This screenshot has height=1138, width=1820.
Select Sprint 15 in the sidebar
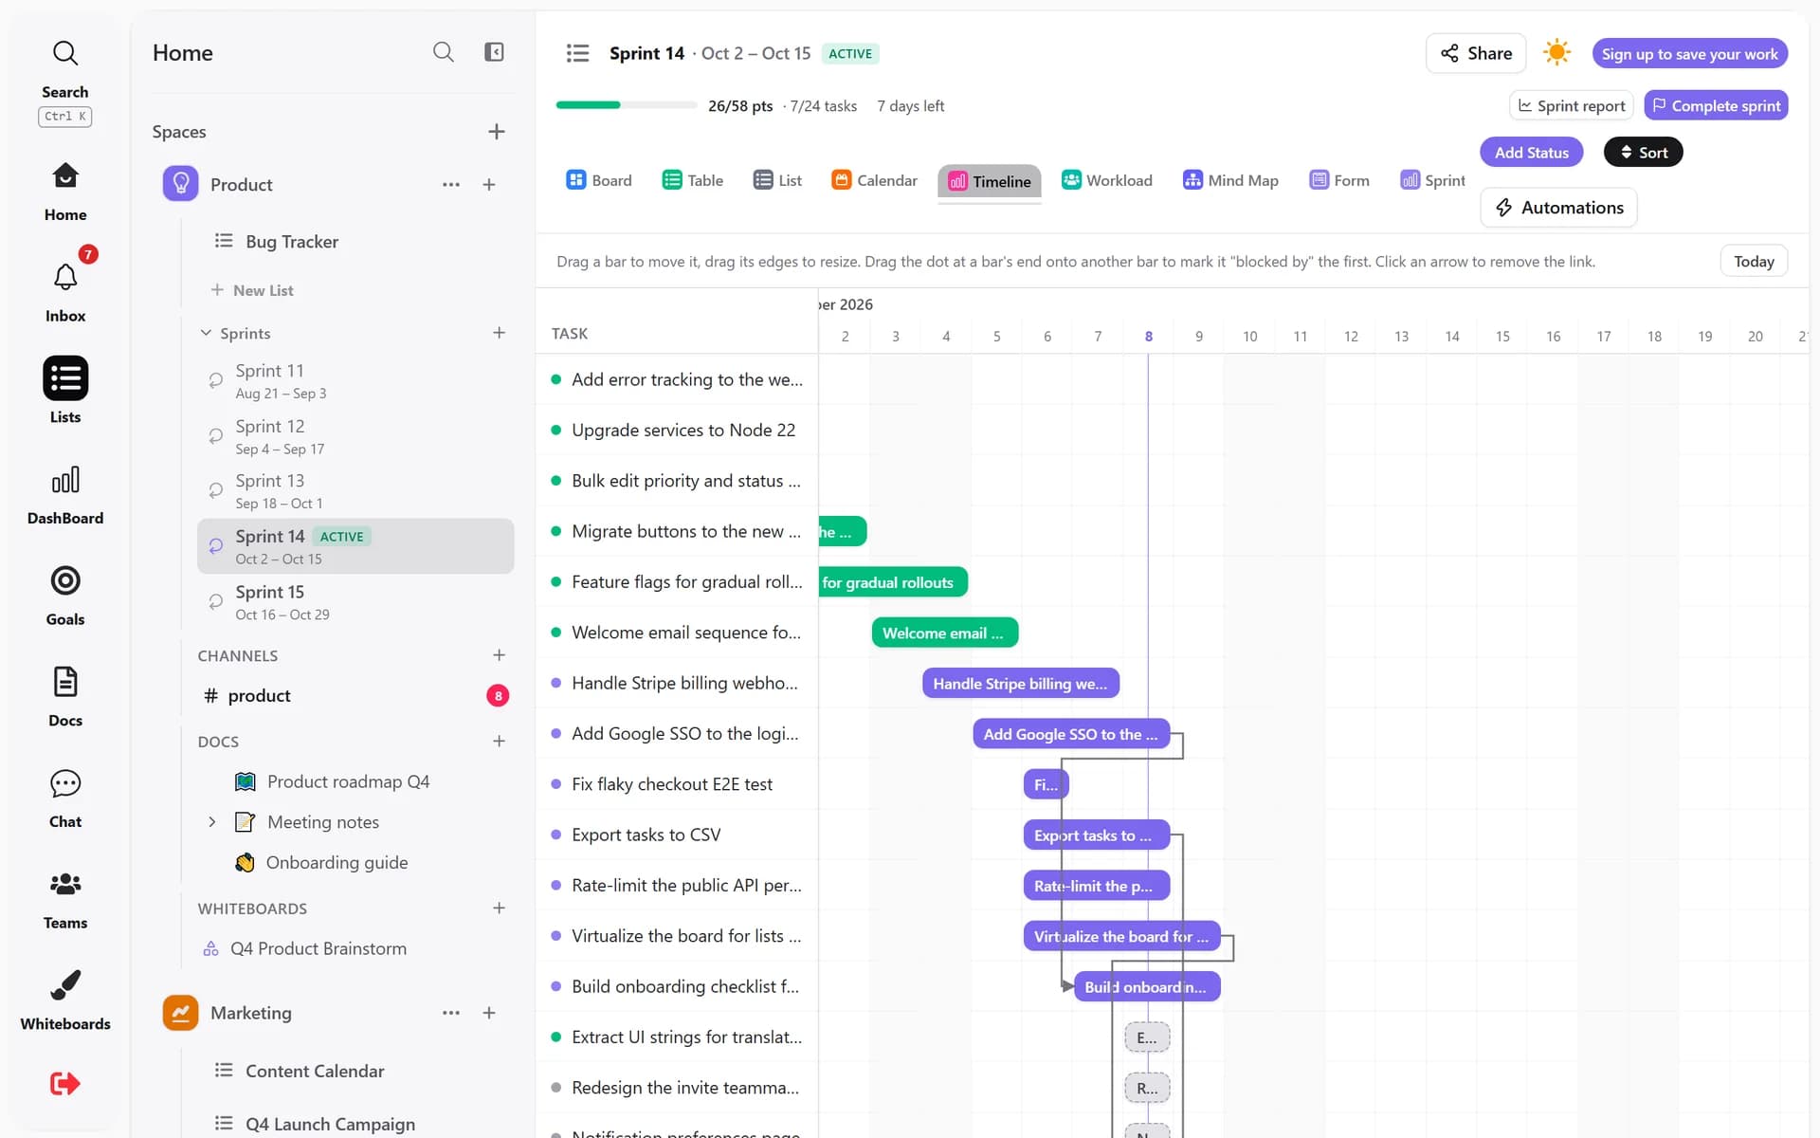click(x=355, y=601)
